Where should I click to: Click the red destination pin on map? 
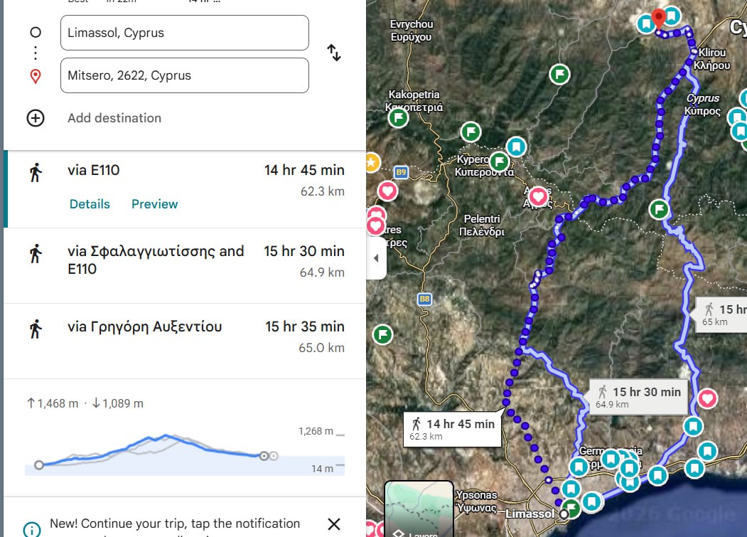659,18
